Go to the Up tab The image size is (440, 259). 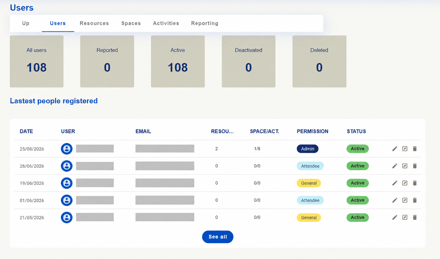[x=26, y=23]
